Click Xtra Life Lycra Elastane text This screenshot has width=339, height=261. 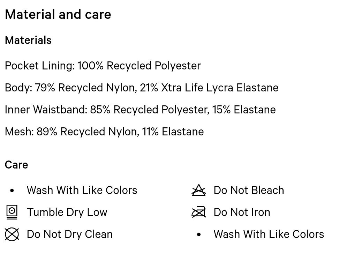[x=220, y=88]
